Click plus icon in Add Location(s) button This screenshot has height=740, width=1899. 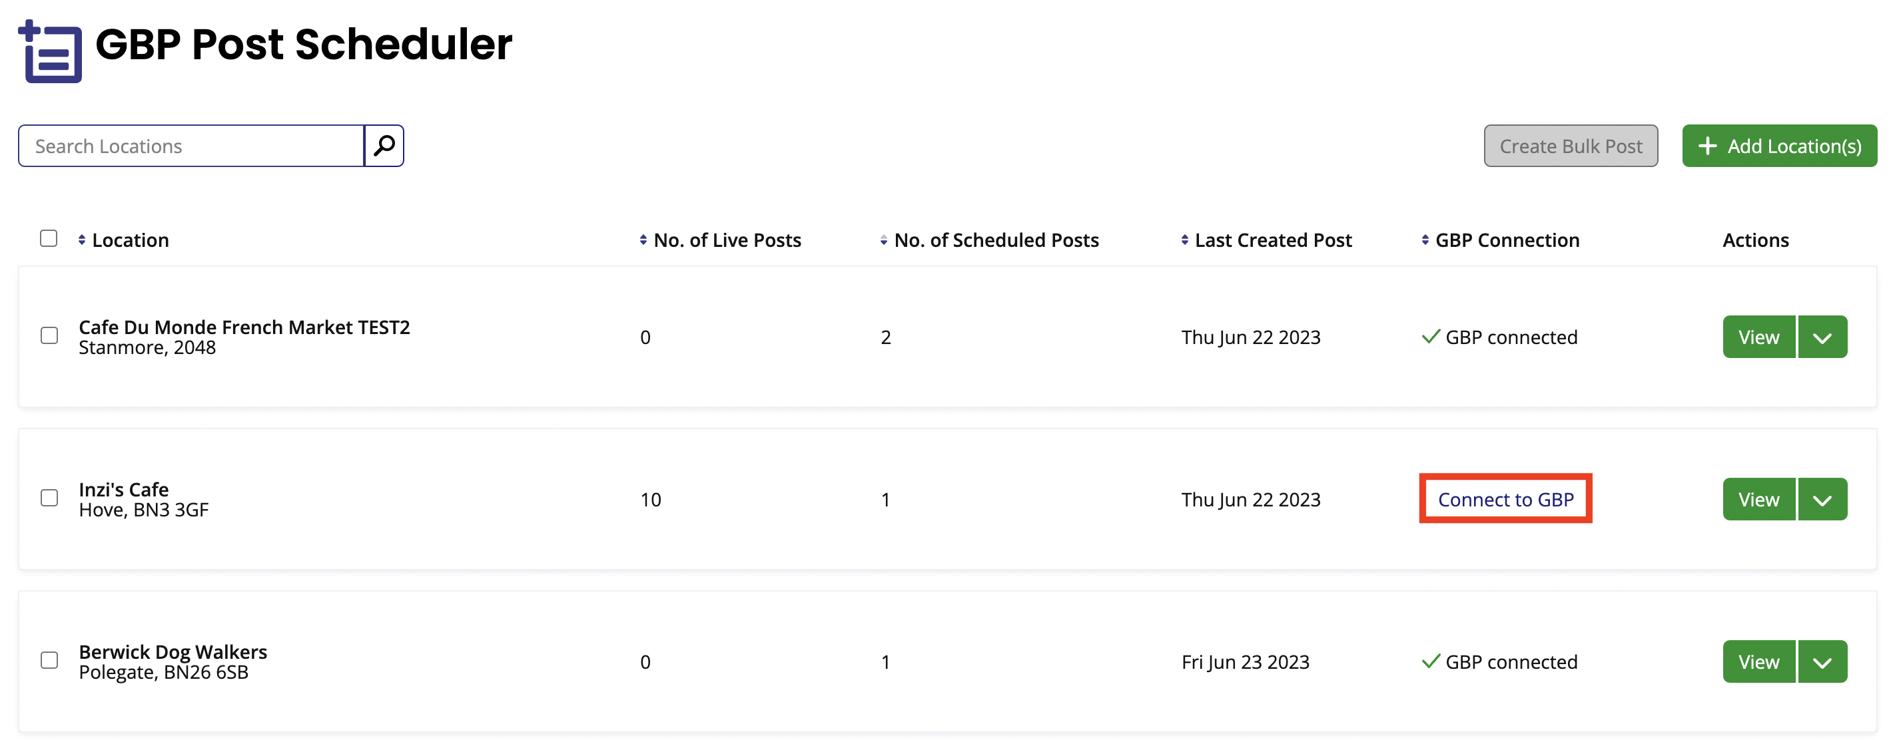(x=1707, y=146)
